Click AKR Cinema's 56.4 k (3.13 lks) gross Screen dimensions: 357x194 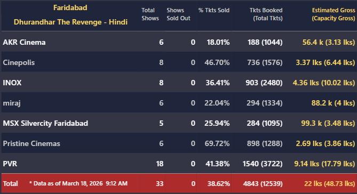click(x=329, y=42)
